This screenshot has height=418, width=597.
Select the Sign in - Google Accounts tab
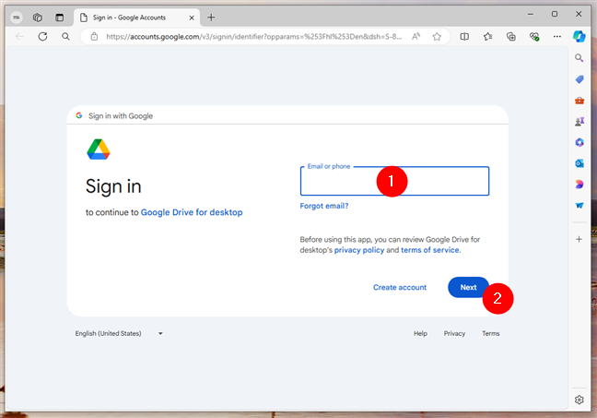tap(137, 18)
